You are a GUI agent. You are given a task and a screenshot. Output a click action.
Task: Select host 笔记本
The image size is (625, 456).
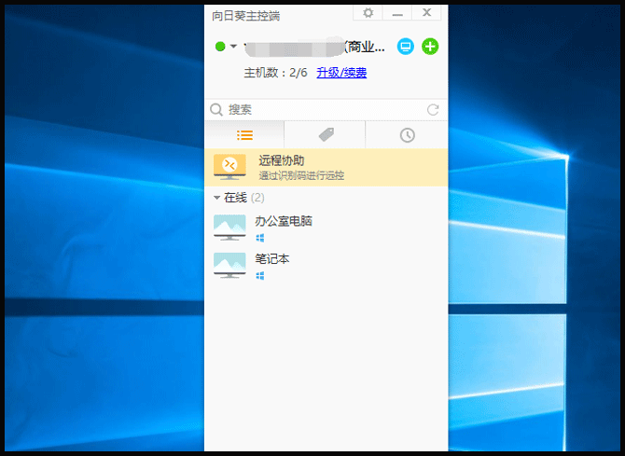(x=326, y=266)
